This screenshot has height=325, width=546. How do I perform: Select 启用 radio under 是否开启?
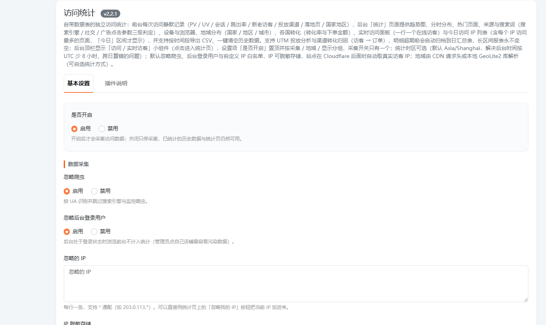click(75, 129)
